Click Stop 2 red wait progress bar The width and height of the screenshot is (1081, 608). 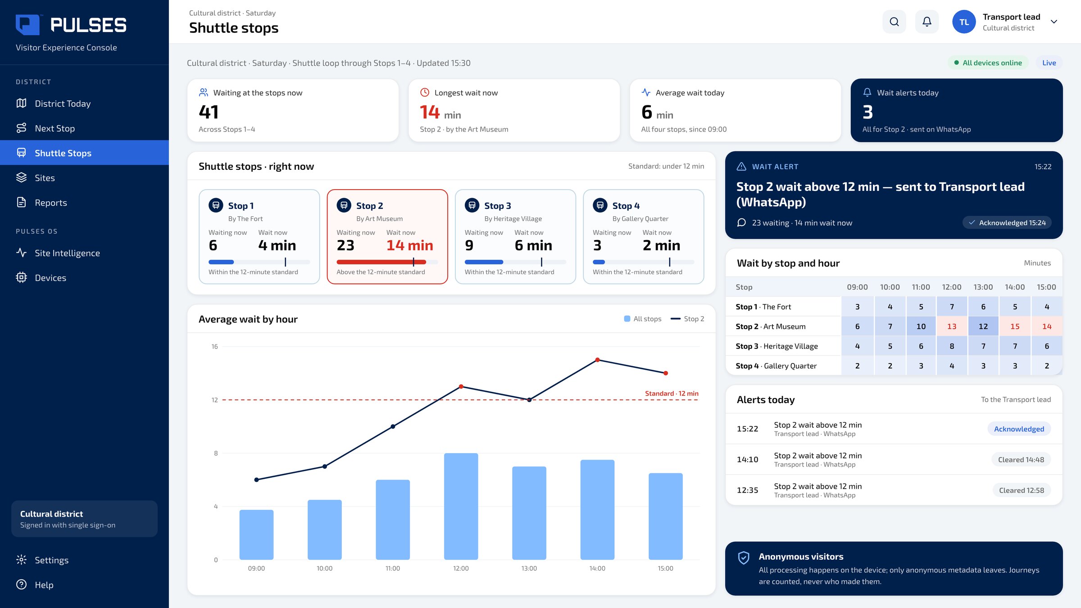[387, 262]
